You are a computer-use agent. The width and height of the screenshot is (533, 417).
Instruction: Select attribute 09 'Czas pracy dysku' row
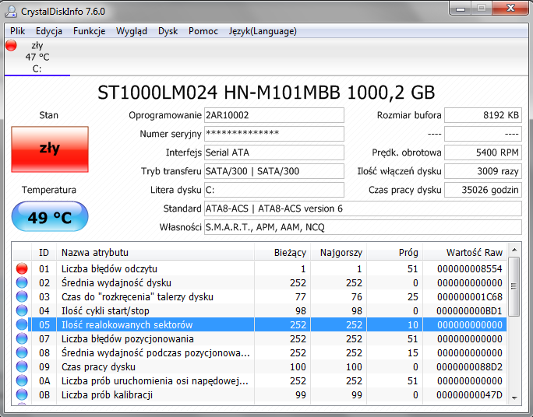click(259, 366)
